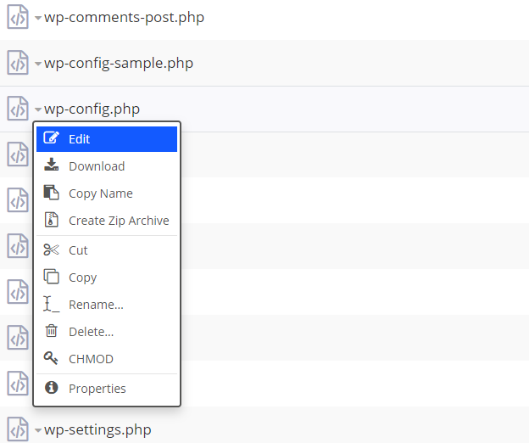Screen dimensions: 529x443
Task: Click the code file icon for wp-comments-post.php
Action: click(x=18, y=17)
